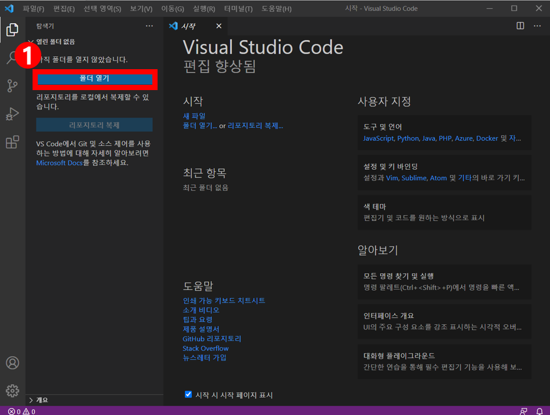Image resolution: width=550 pixels, height=415 pixels.
Task: Close the 시작 tab
Action: [219, 26]
